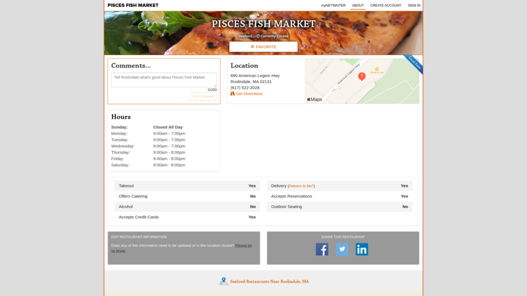Click the Local Fave ribbon badge
Image resolution: width=527 pixels, height=296 pixels.
point(414,64)
